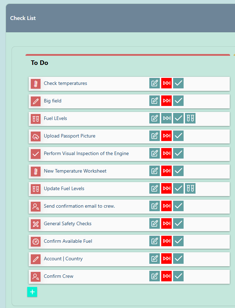Click the test tubes button on Fuel LEvels row
Viewport: 235px width, 308px height.
point(190,119)
